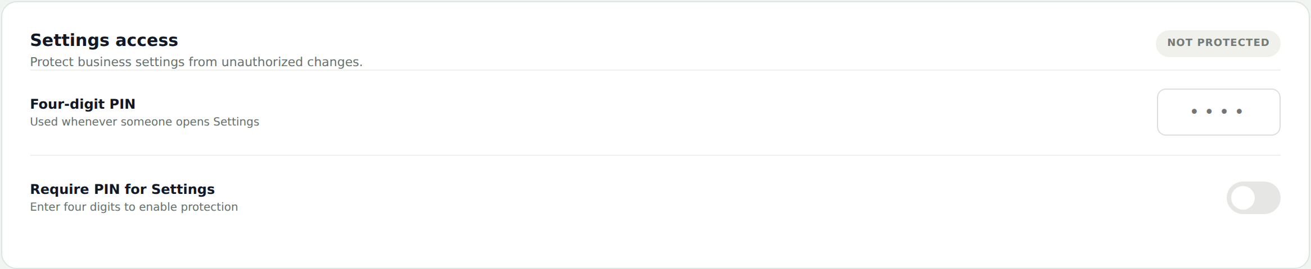Click the 'Used whenever someone opens Settings' text
The width and height of the screenshot is (1311, 269).
(144, 122)
